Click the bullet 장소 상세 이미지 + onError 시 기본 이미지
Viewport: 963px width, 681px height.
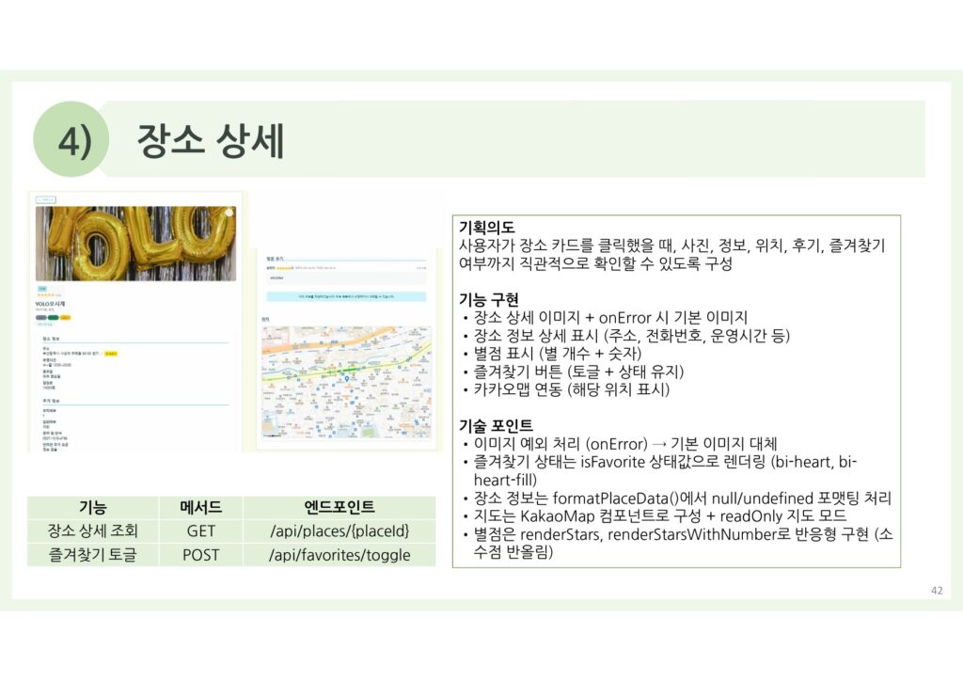tap(610, 318)
